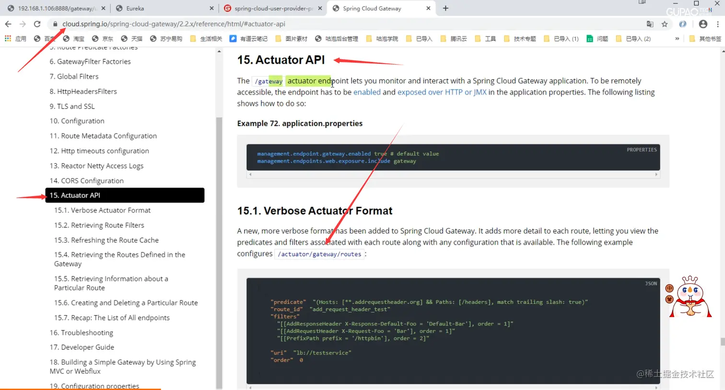Switch to the spring-cloud-user-provider tab
The width and height of the screenshot is (725, 390).
273,8
